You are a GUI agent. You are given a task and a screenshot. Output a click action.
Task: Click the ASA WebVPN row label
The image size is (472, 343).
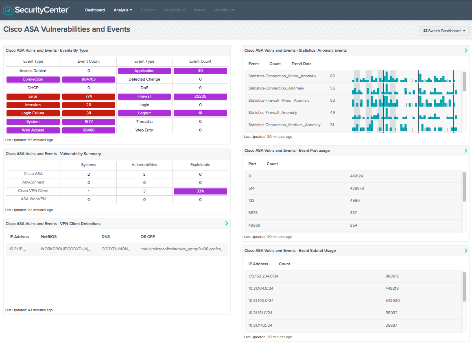coord(33,199)
